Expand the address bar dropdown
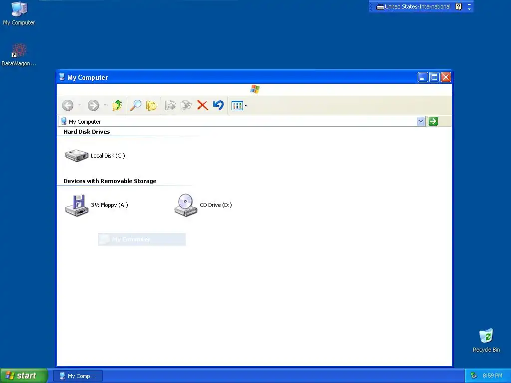 421,121
